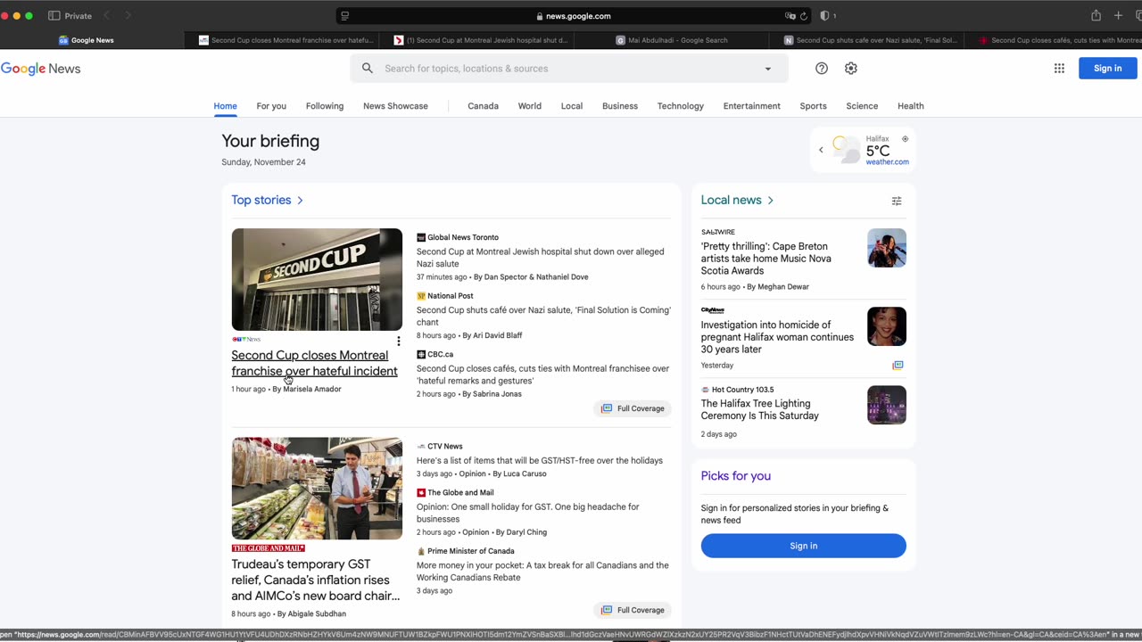This screenshot has width=1142, height=642.
Task: Open the Science section
Action: [x=862, y=106]
